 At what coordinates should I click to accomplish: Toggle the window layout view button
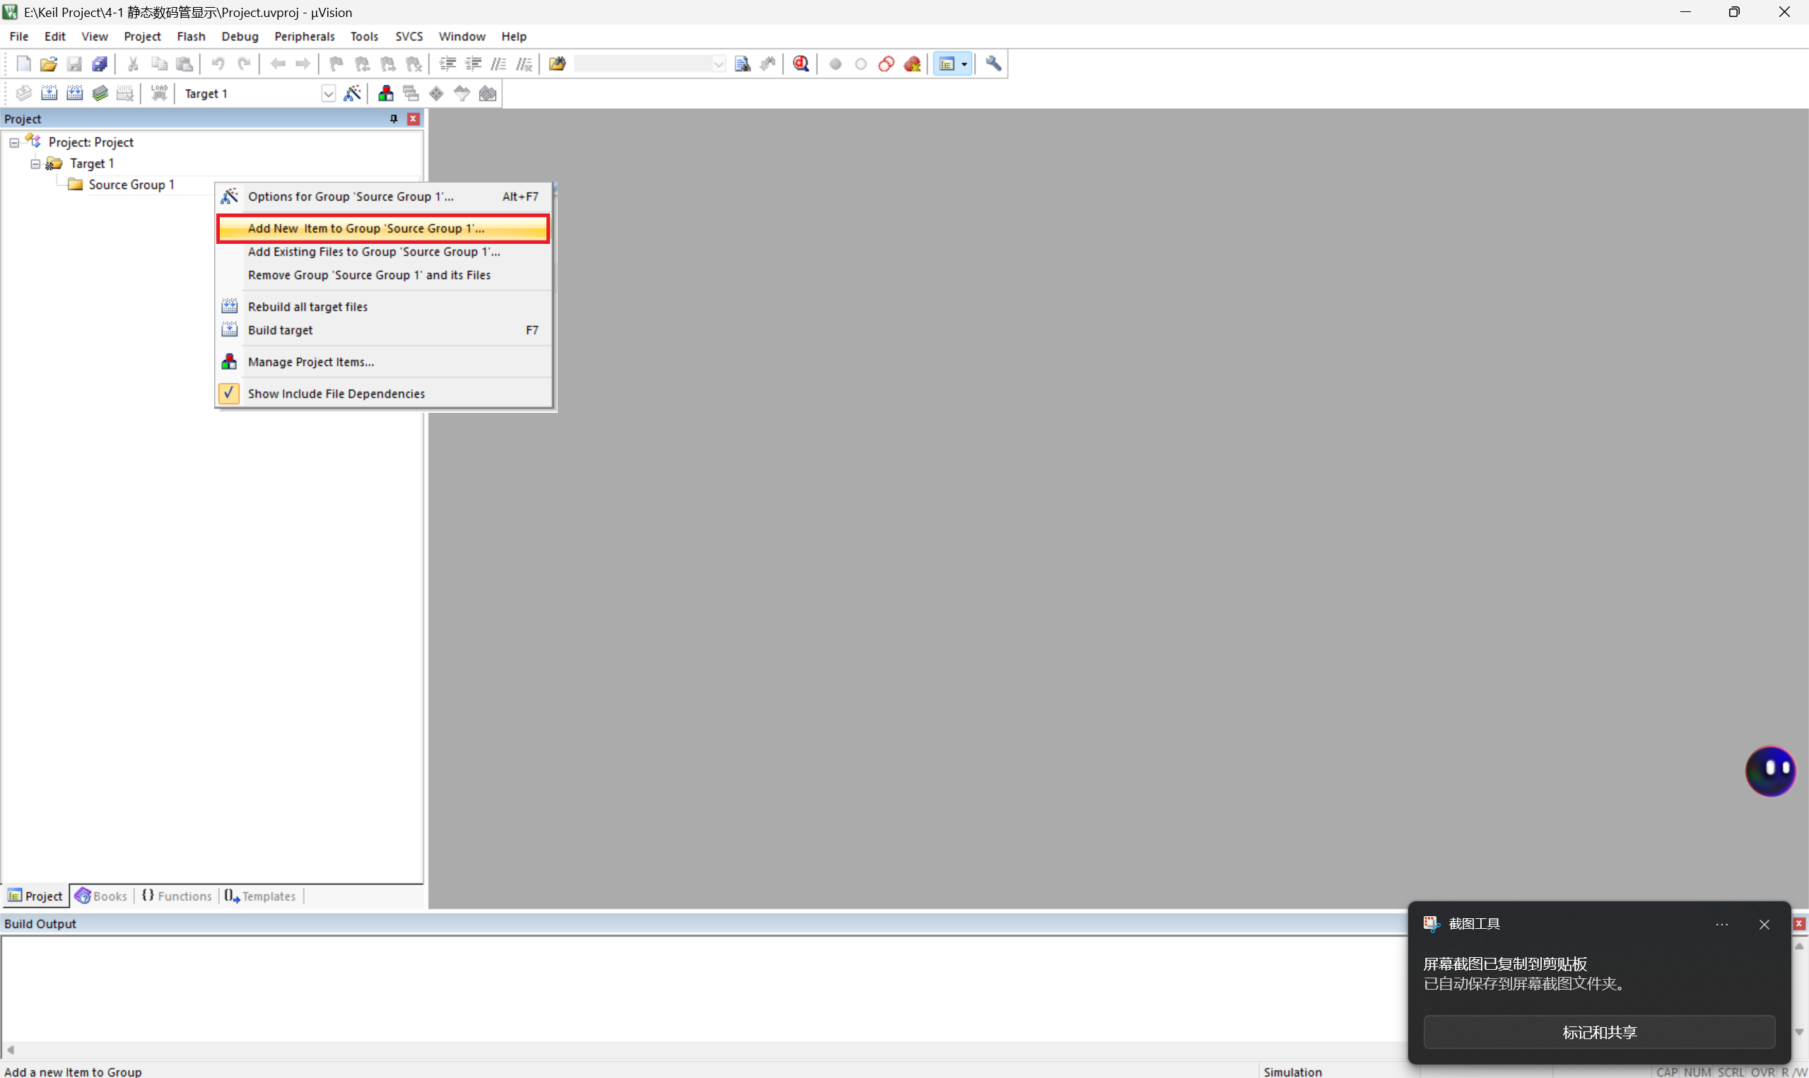[x=947, y=64]
